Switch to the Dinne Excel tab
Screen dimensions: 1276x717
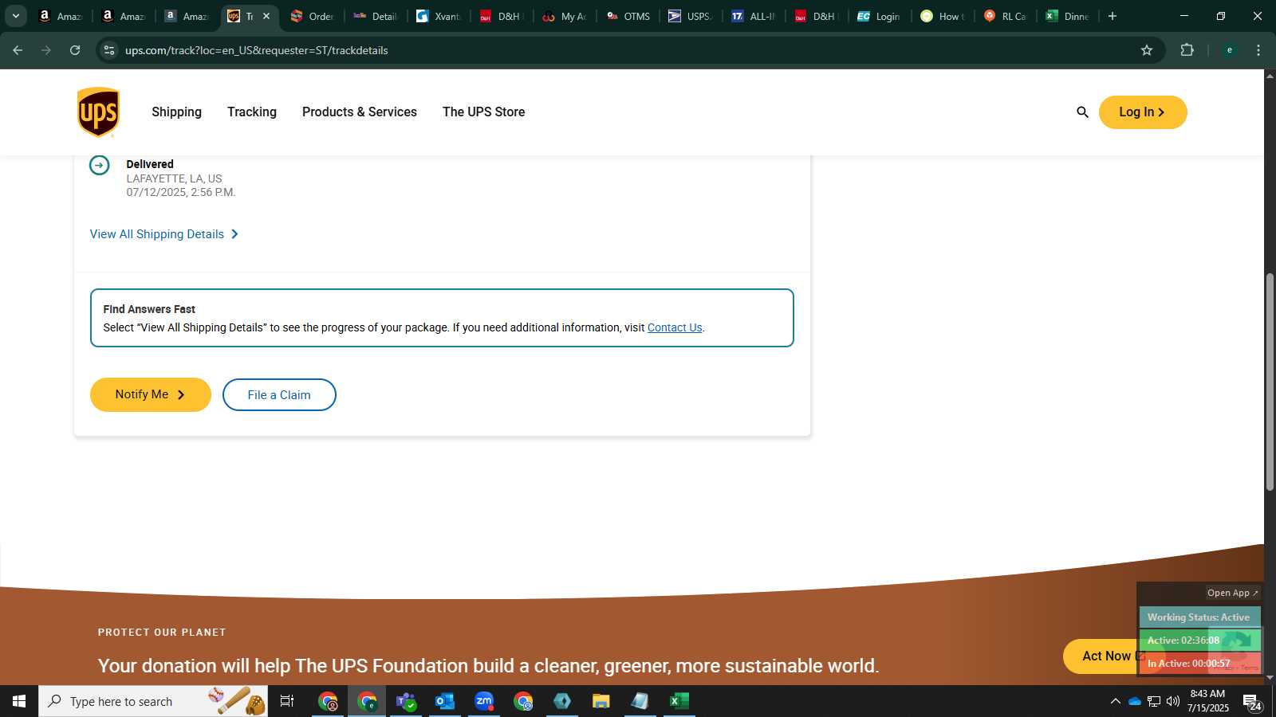click(x=1068, y=16)
